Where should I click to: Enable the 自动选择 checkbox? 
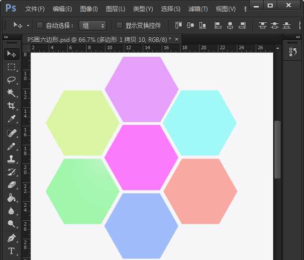pyautogui.click(x=40, y=25)
